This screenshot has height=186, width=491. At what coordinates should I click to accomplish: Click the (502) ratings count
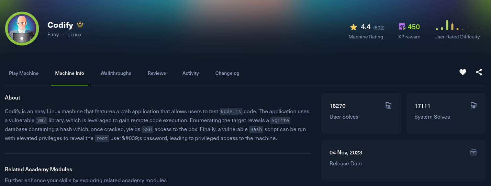379,27
